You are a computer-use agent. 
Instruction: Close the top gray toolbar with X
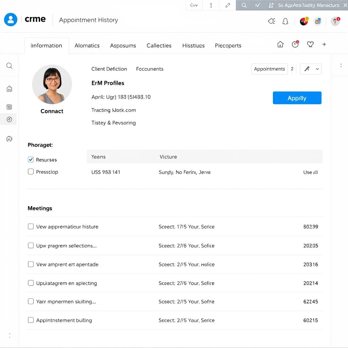pos(345,5)
